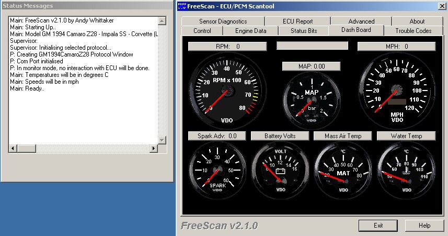This screenshot has width=448, height=236.
Task: Click the FreeScan title bar icon
Action: pos(182,6)
